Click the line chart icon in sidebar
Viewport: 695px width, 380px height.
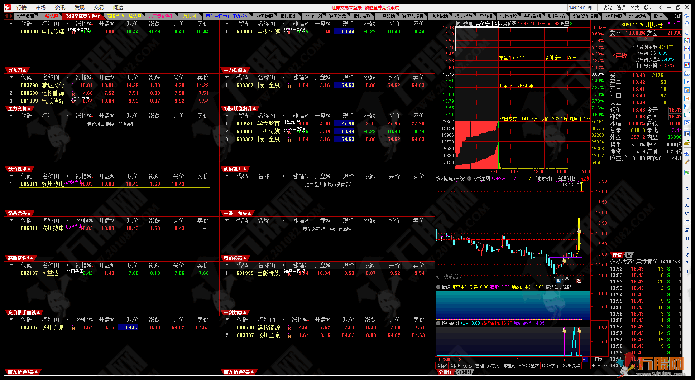pos(687,57)
